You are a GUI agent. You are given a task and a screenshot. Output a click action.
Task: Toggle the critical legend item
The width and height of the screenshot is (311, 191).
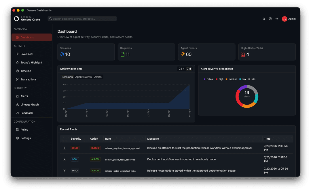(x=208, y=79)
